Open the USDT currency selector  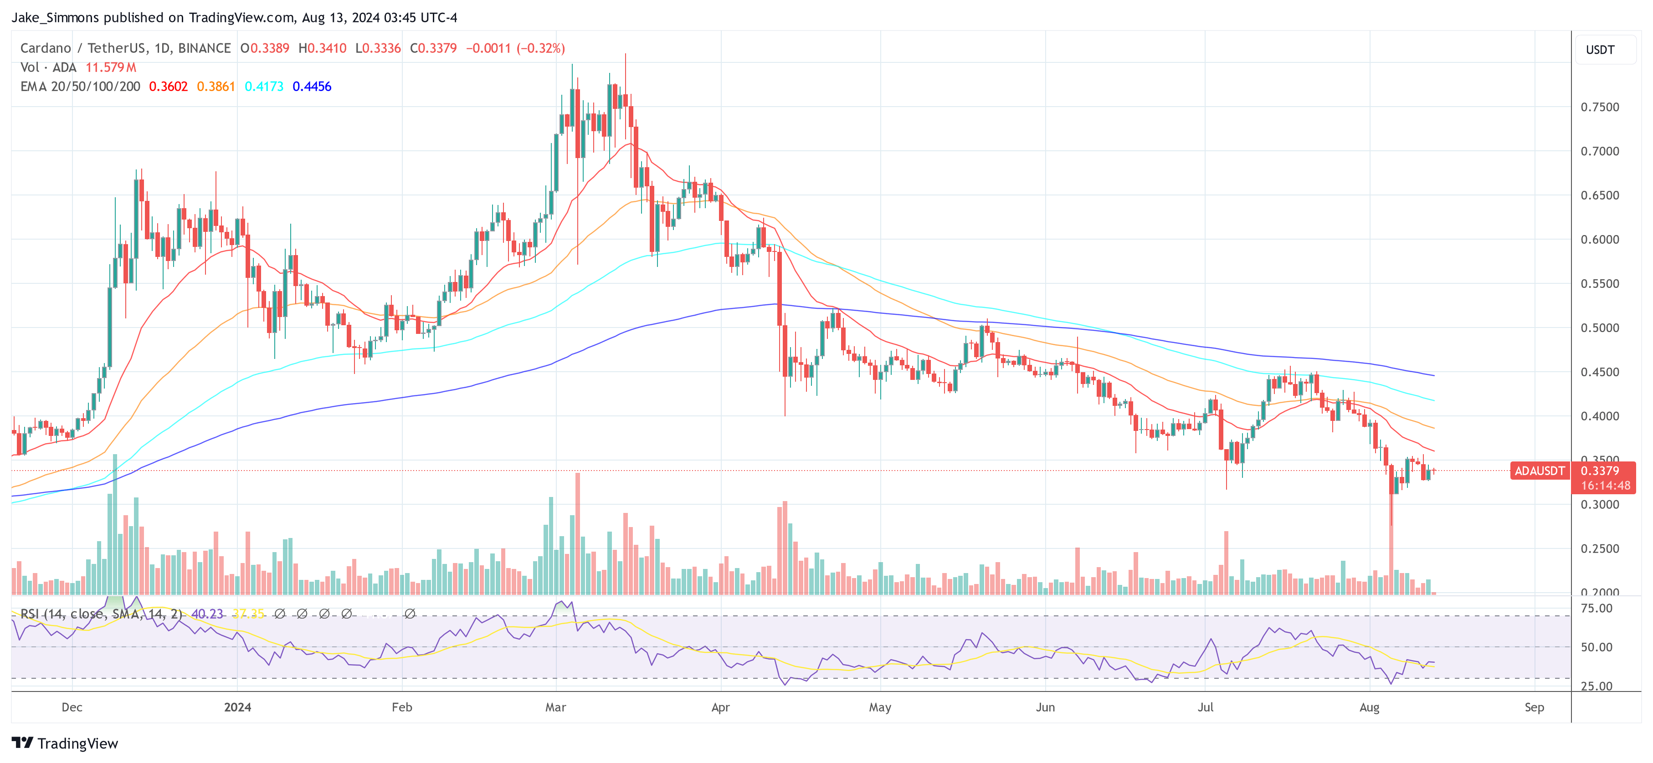(x=1606, y=49)
